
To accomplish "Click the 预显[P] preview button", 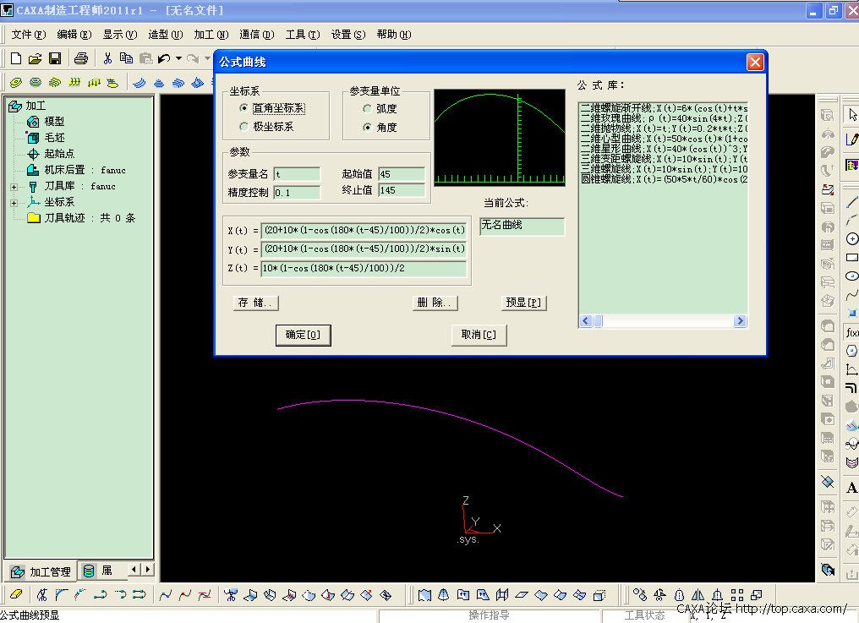I will [523, 303].
